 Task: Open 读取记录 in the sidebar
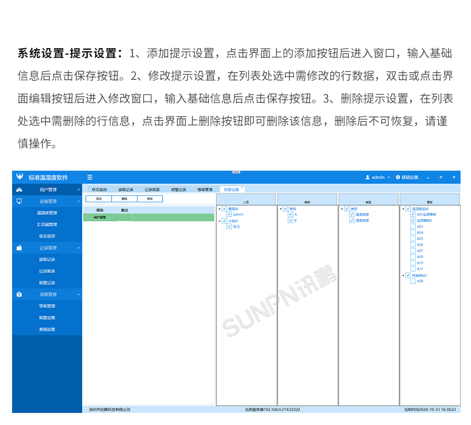coord(47,259)
